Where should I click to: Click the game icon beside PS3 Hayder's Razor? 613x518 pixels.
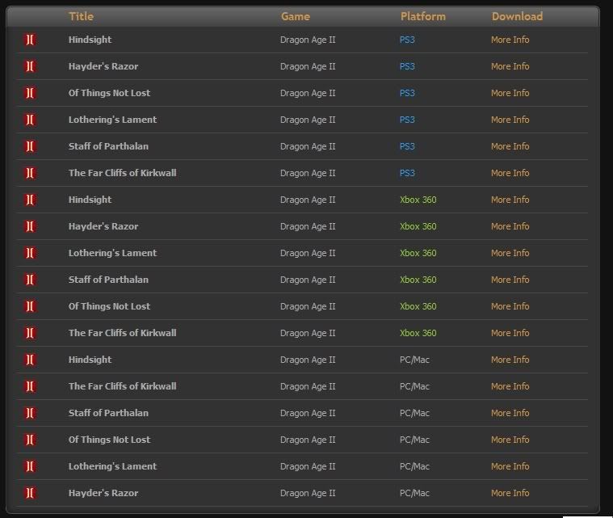(30, 66)
